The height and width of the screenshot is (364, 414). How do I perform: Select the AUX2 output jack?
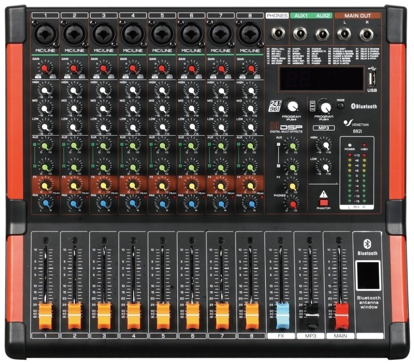322,34
